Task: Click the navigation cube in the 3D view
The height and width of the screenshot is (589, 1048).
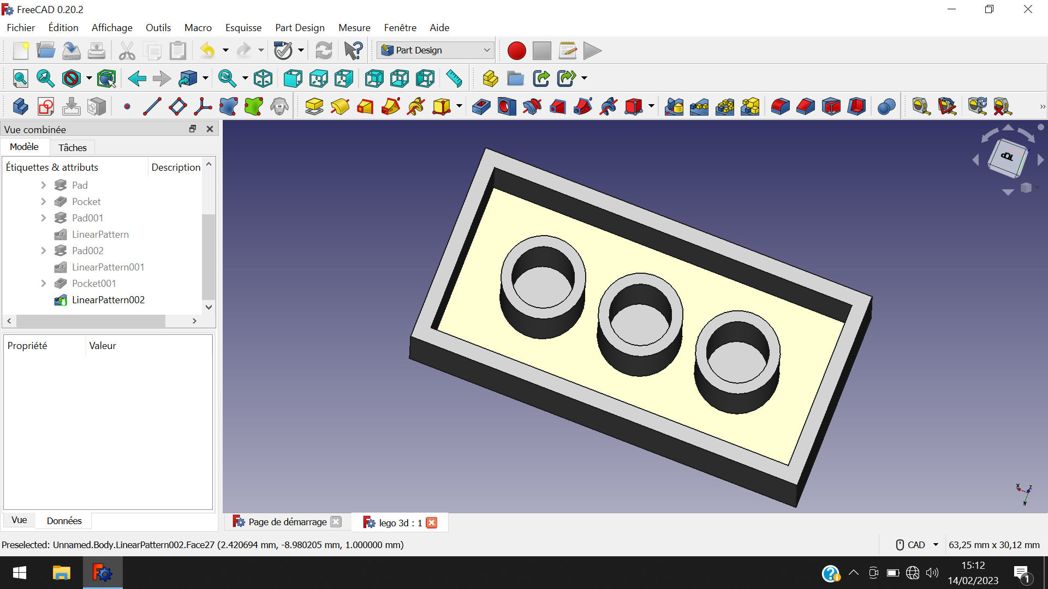Action: pyautogui.click(x=1008, y=158)
